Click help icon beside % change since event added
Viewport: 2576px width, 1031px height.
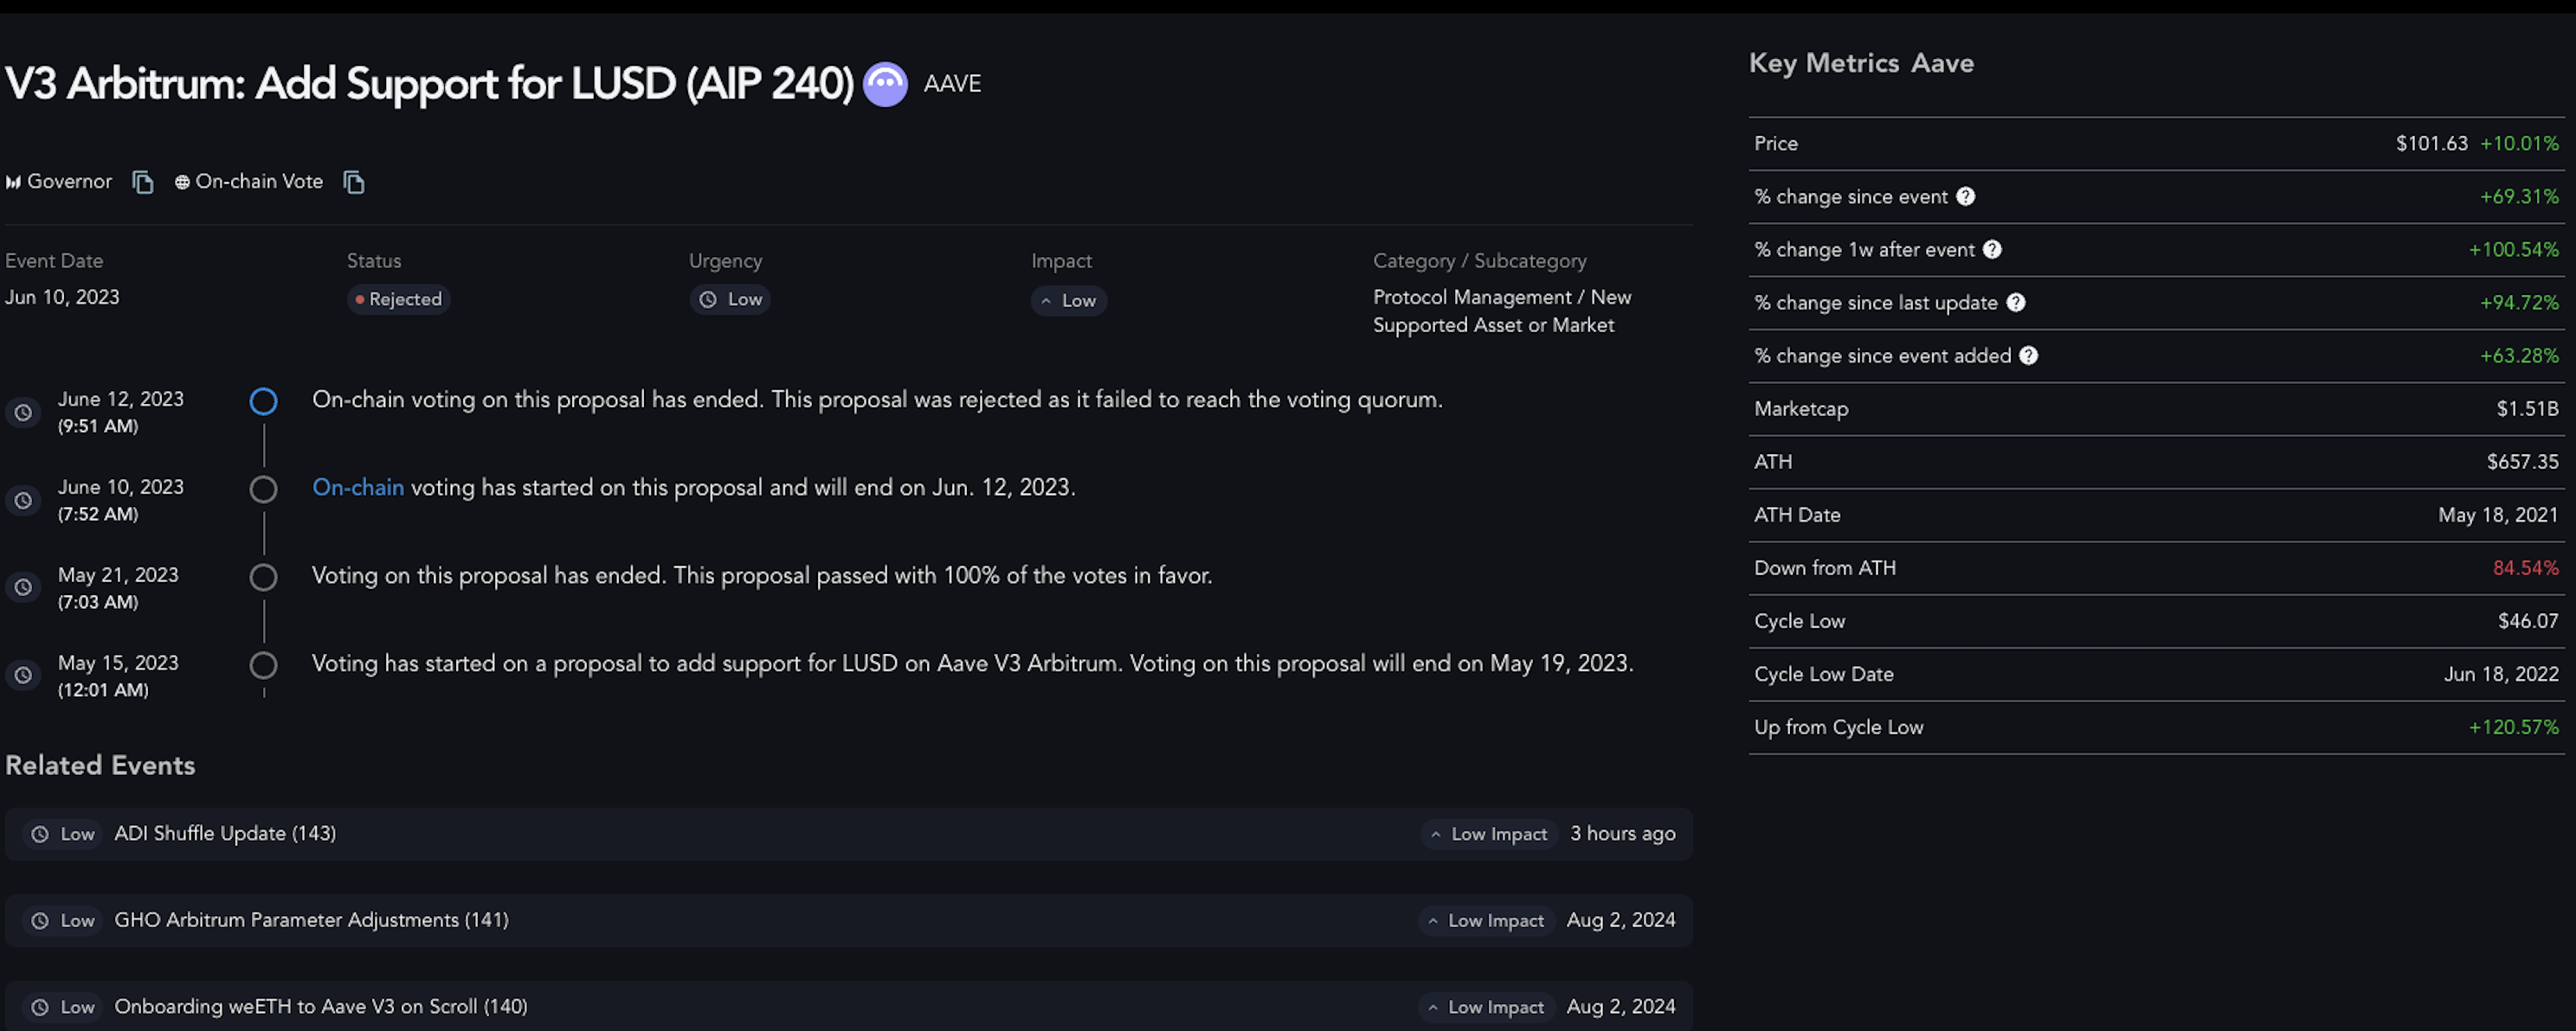point(2028,355)
